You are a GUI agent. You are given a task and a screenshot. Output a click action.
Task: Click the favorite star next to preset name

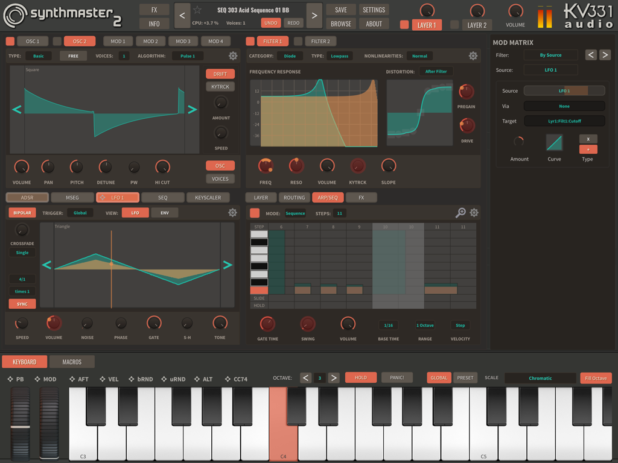[196, 9]
